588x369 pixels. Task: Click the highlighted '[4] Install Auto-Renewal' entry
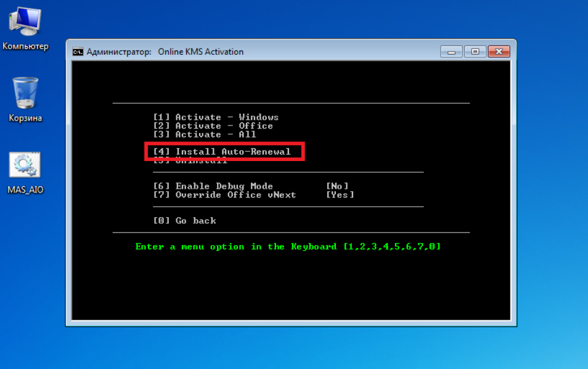222,151
